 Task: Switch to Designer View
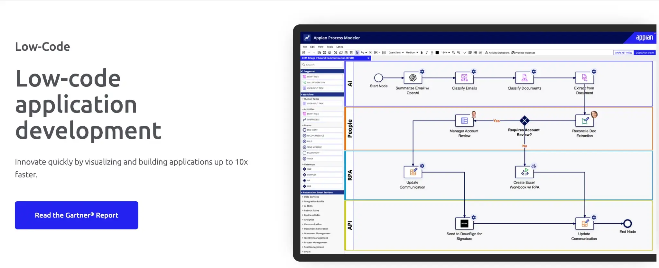645,53
